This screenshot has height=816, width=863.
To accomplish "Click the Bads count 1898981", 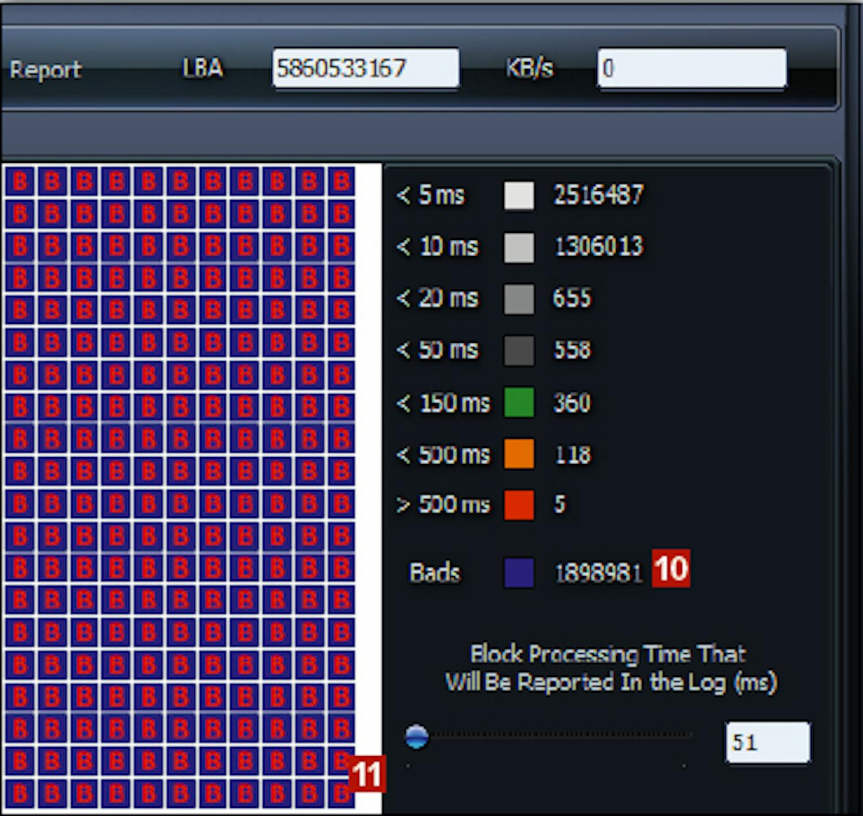I will pos(598,573).
